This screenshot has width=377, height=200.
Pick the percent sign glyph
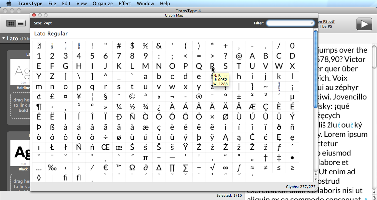tap(145, 46)
